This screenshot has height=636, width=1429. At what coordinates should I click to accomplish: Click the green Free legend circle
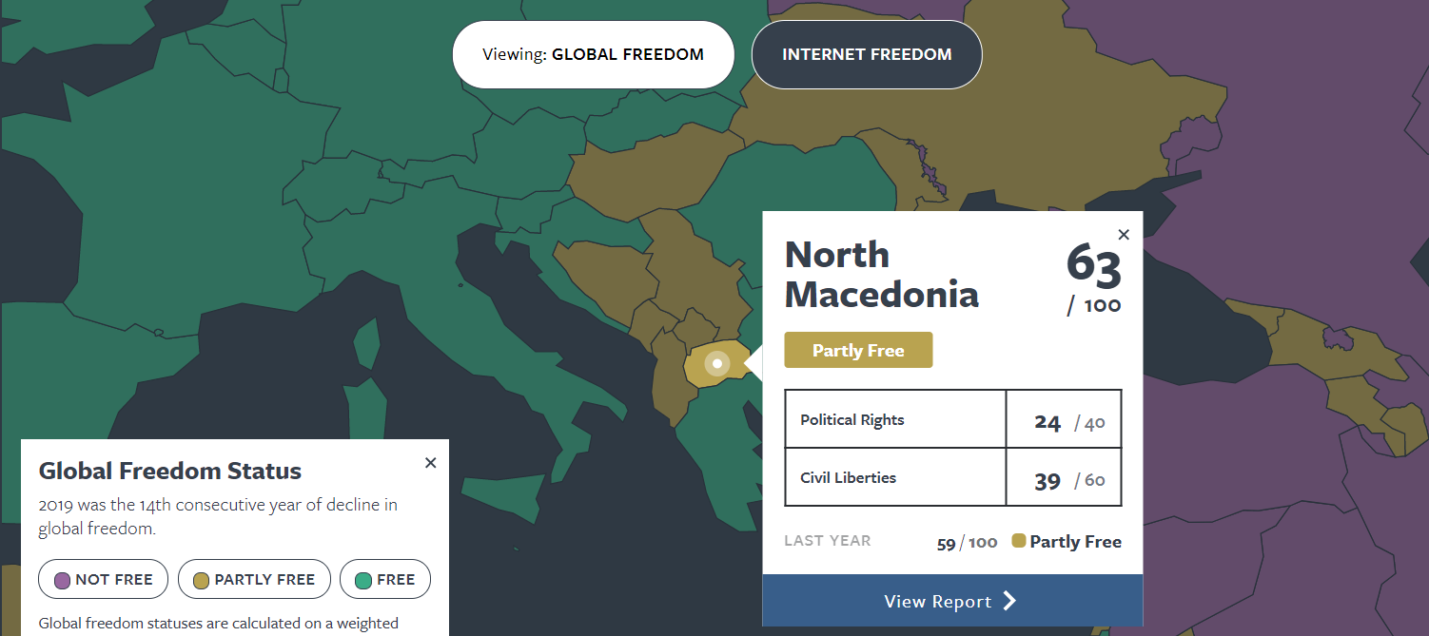tap(362, 580)
